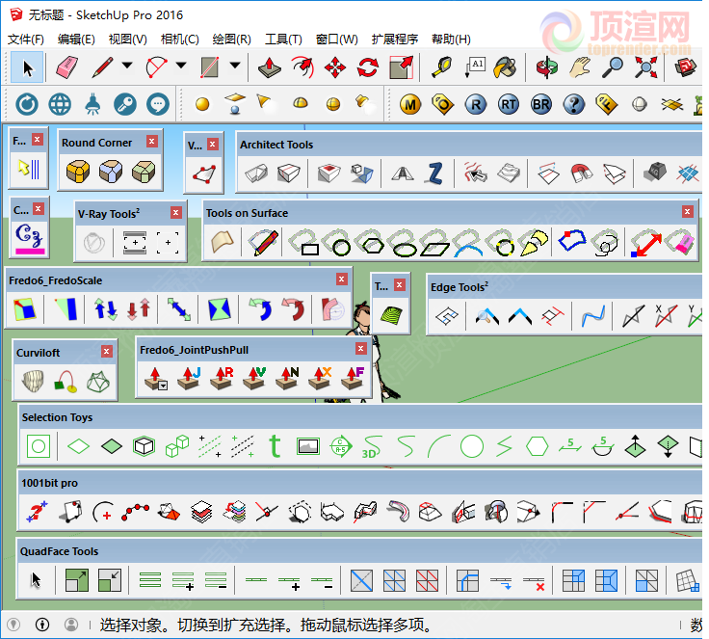The image size is (709, 639).
Task: Click the V-Ray RT render icon
Action: (x=509, y=105)
